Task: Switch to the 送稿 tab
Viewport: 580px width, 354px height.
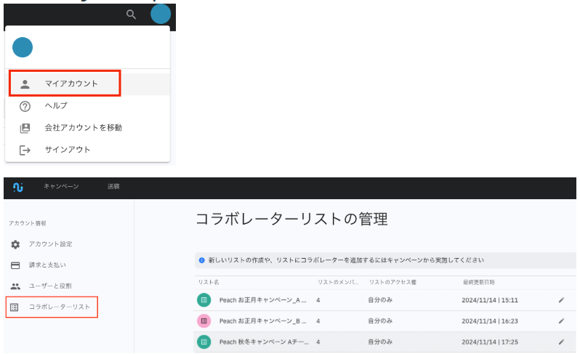Action: (x=113, y=188)
